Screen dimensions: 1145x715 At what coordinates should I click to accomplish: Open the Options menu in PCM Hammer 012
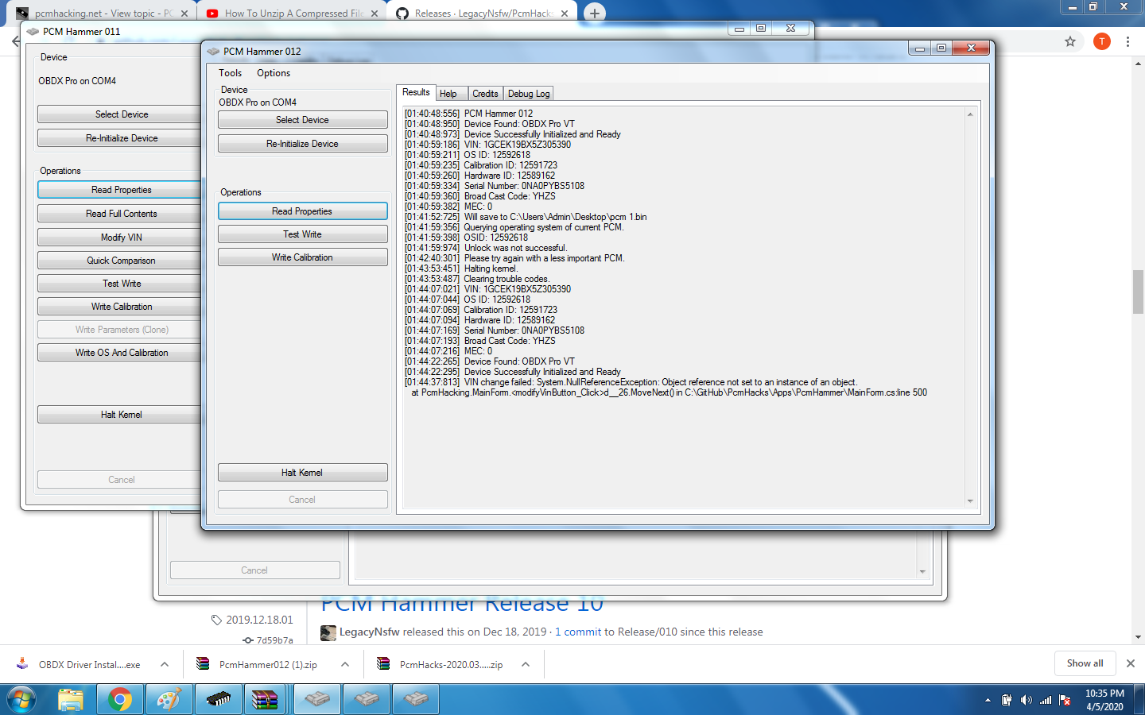tap(274, 73)
